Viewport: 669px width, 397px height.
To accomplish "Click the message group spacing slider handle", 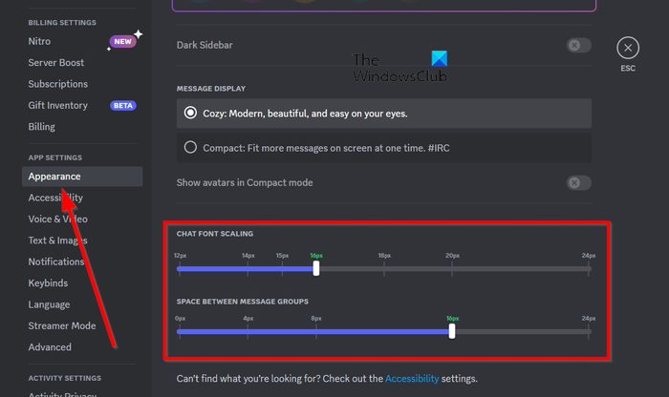I will [452, 332].
